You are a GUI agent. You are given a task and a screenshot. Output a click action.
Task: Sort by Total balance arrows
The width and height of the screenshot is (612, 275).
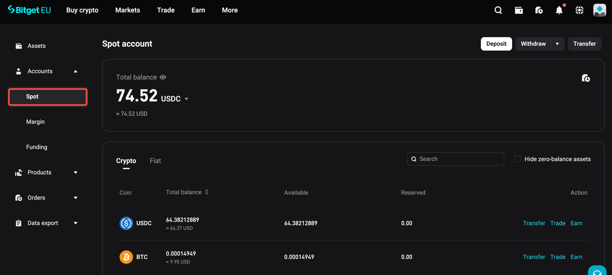[207, 192]
